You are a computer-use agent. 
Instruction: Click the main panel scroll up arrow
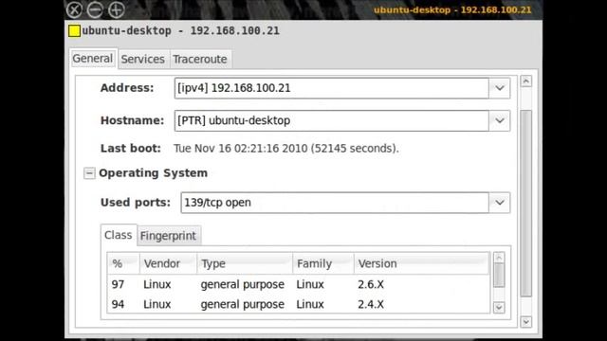(525, 81)
